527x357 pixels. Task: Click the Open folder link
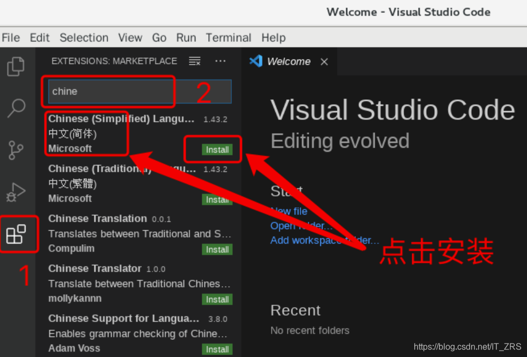(x=301, y=225)
